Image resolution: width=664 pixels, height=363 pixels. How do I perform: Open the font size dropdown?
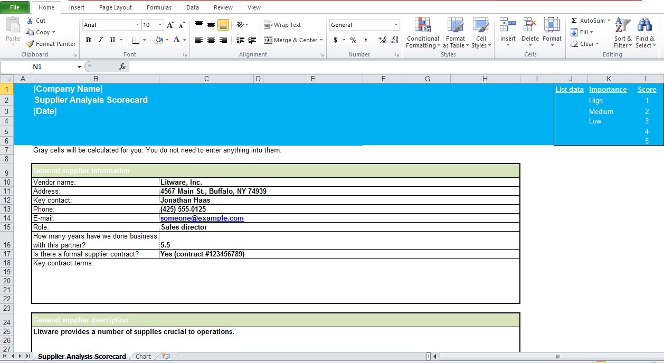point(160,25)
